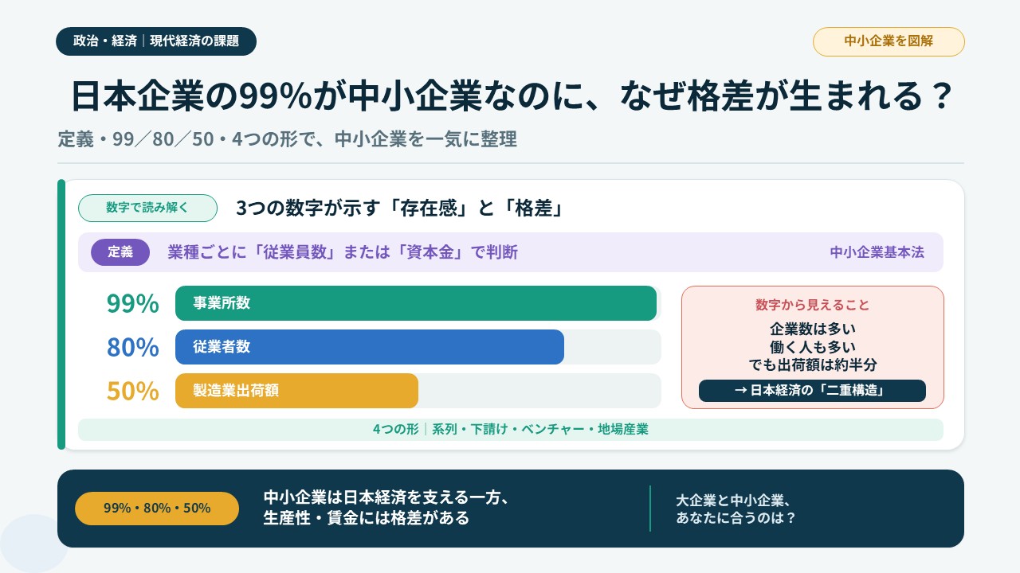Click the 中小企業基本法 label

click(877, 252)
